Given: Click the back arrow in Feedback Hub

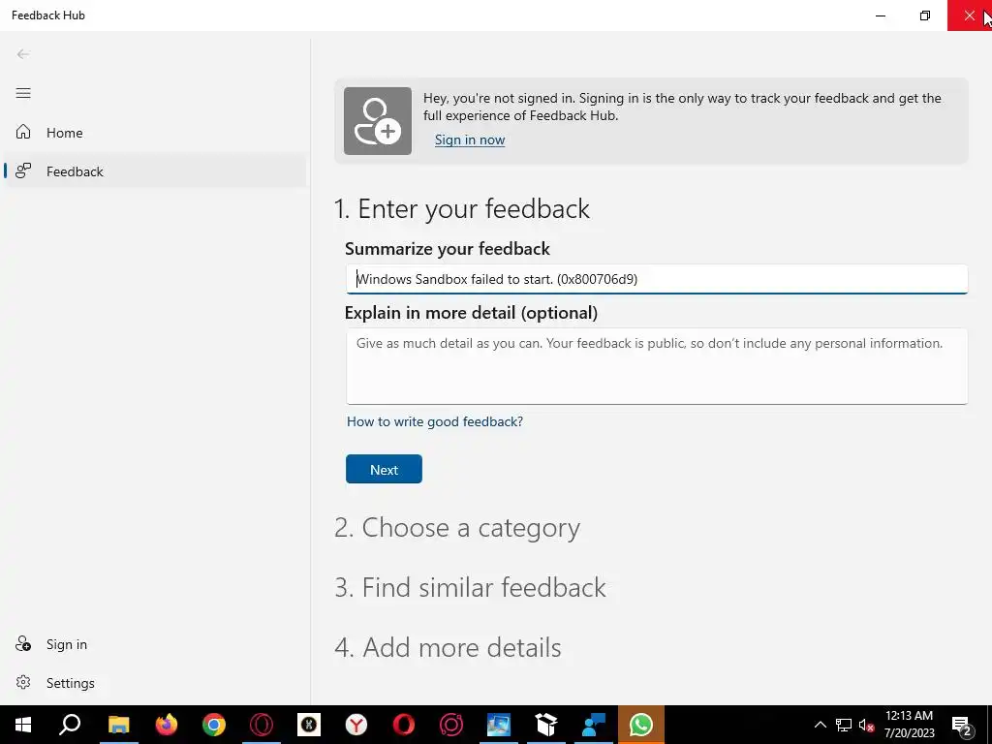Looking at the screenshot, I should (23, 54).
